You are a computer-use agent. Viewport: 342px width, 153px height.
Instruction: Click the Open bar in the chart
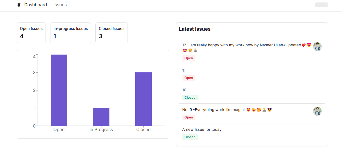(x=59, y=90)
